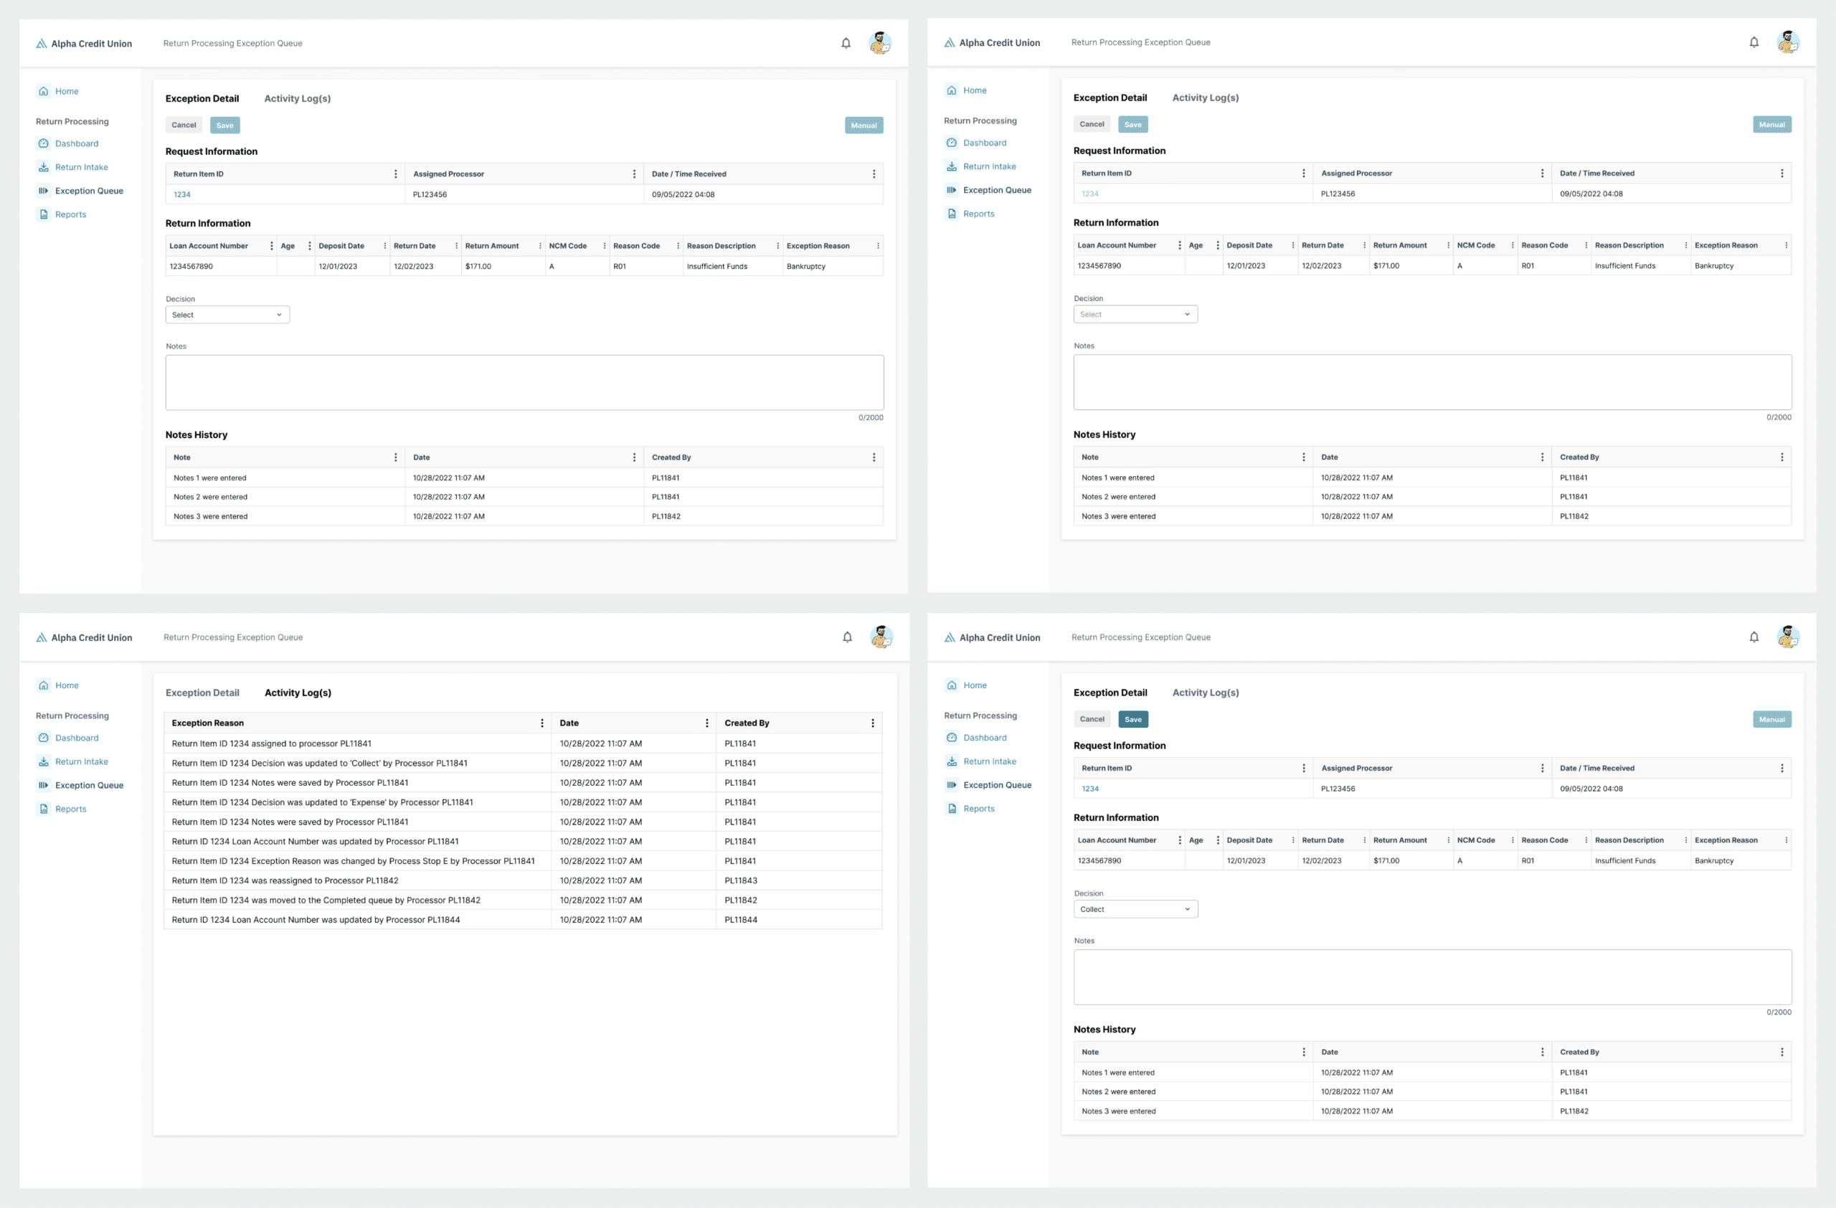Open Exception Reason column menu in Activity Log table
Image resolution: width=1836 pixels, height=1208 pixels.
[541, 723]
